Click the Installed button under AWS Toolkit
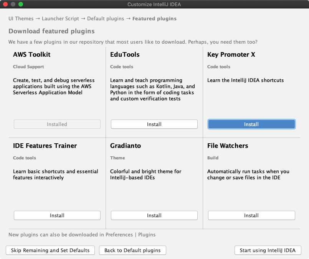 click(57, 124)
